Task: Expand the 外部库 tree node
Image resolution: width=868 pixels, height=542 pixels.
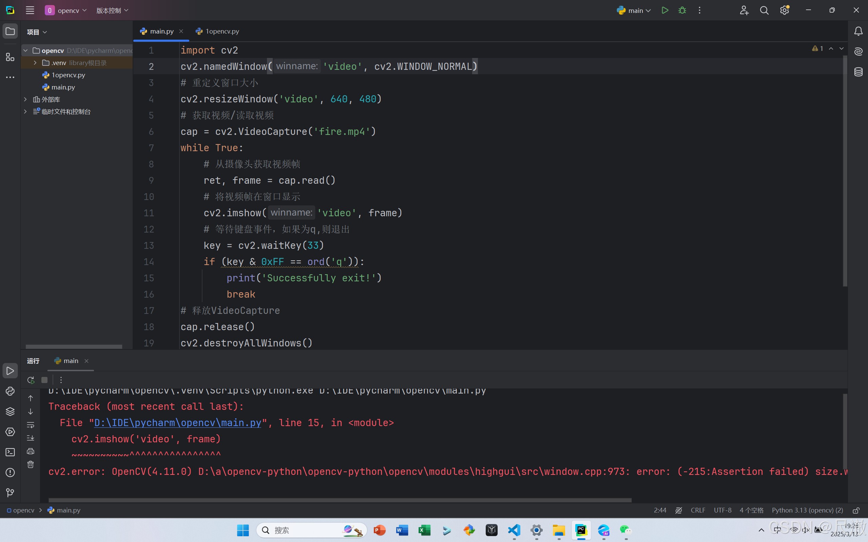Action: [25, 99]
